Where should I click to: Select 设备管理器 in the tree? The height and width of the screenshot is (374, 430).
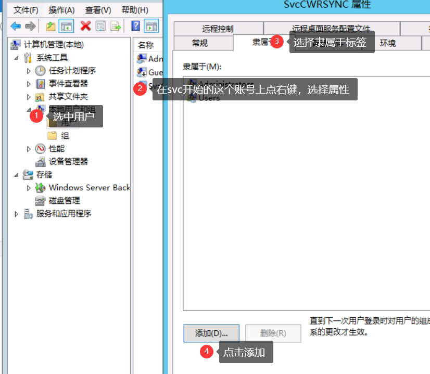(68, 161)
